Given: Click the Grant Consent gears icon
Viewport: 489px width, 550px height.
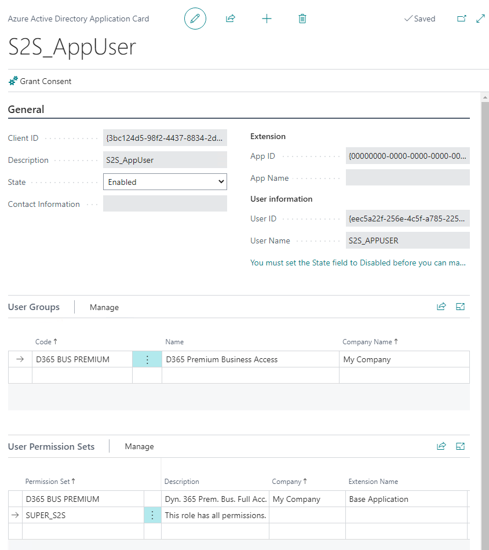Looking at the screenshot, I should [x=13, y=81].
